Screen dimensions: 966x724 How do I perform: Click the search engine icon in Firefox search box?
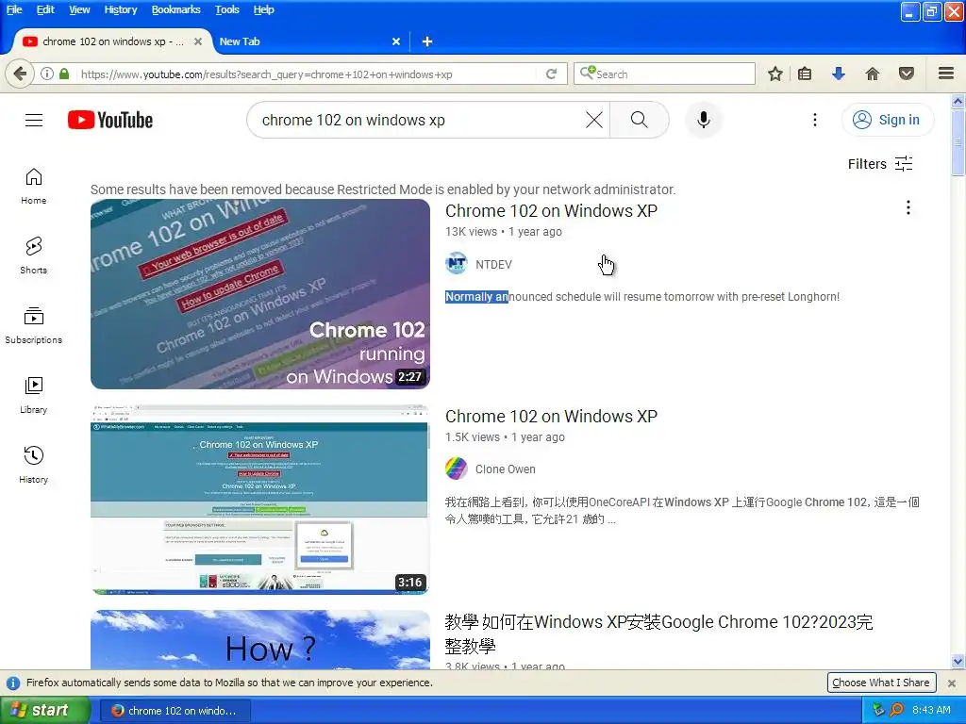[587, 74]
